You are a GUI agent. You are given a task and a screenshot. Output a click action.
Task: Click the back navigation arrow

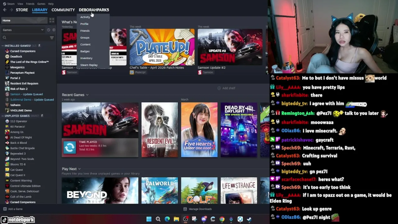[x=5, y=10]
